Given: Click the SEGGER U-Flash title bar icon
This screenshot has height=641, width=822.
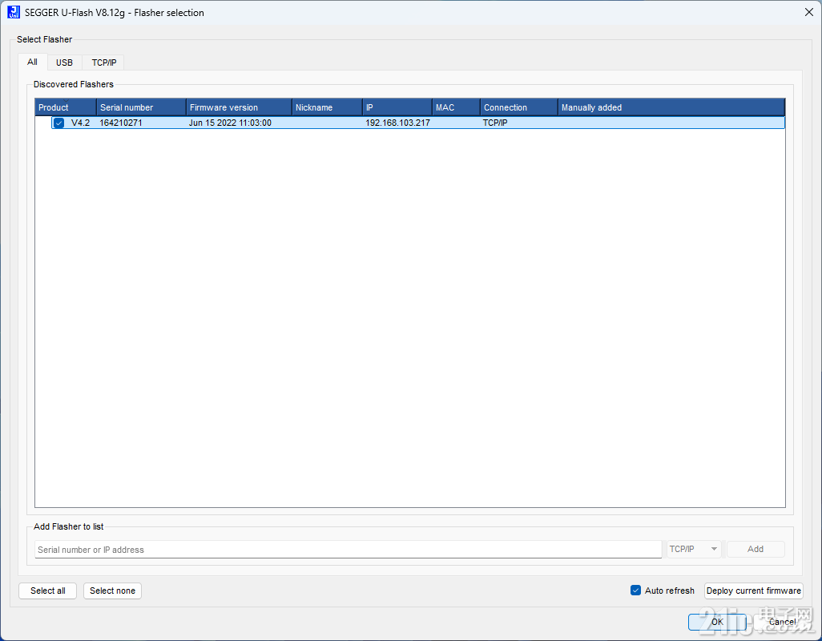Looking at the screenshot, I should [14, 12].
